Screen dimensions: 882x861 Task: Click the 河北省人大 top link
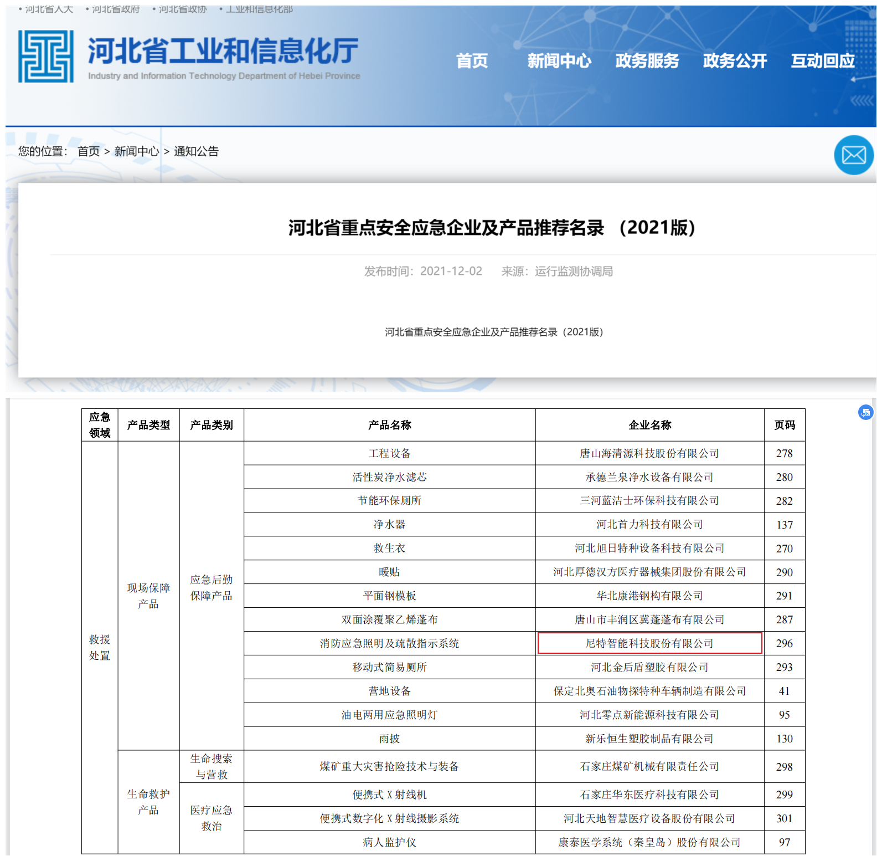pos(49,9)
